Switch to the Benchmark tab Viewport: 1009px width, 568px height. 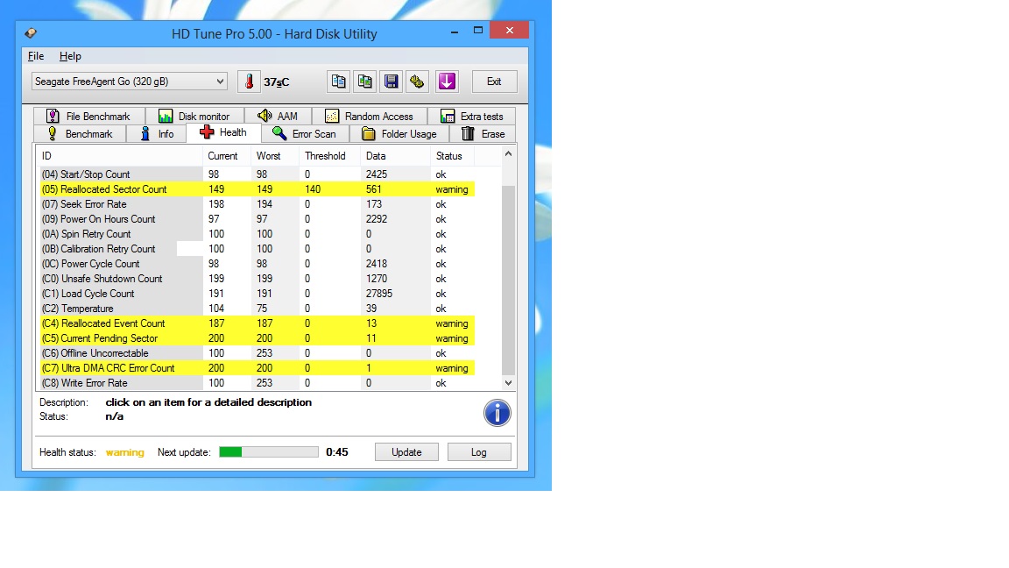pos(80,134)
